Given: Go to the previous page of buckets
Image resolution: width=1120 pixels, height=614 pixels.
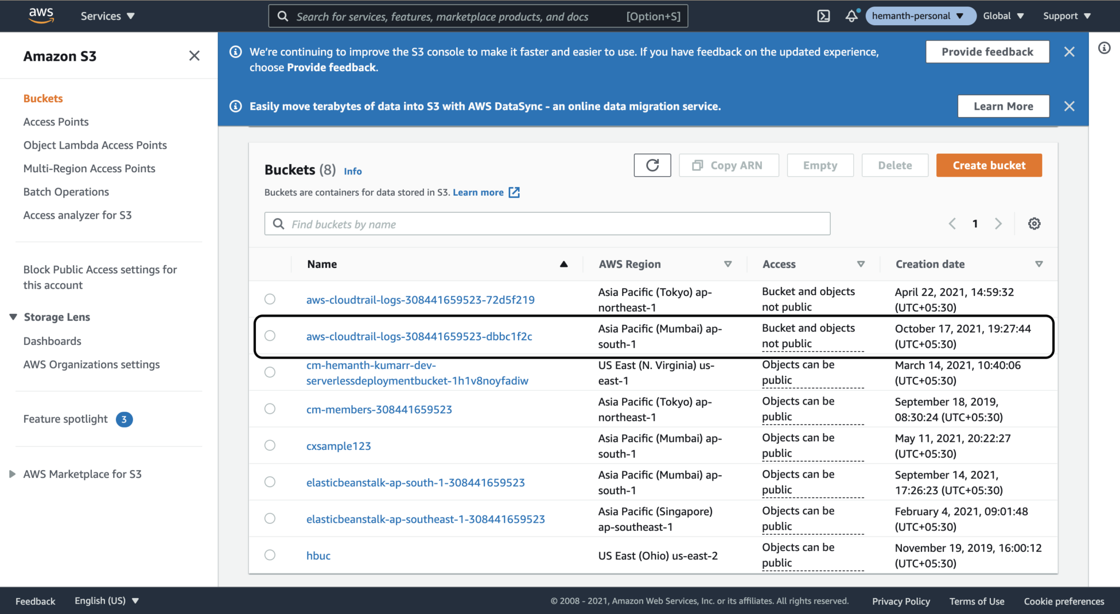Looking at the screenshot, I should pos(952,224).
